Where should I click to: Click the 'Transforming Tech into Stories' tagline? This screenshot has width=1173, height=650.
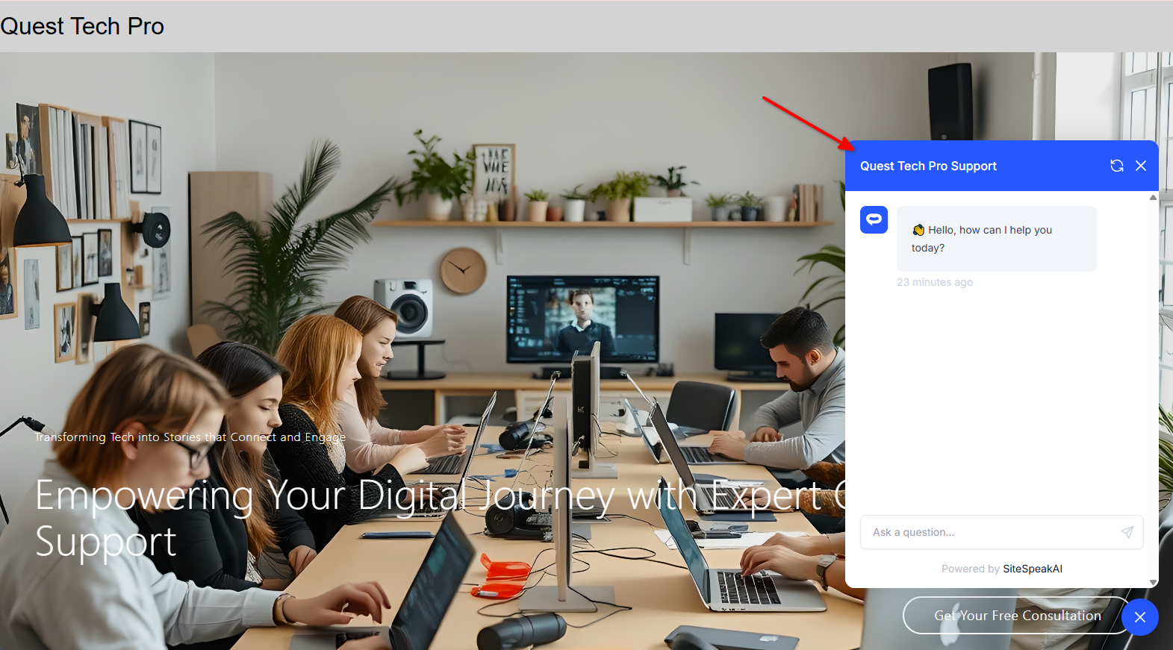tap(190, 437)
